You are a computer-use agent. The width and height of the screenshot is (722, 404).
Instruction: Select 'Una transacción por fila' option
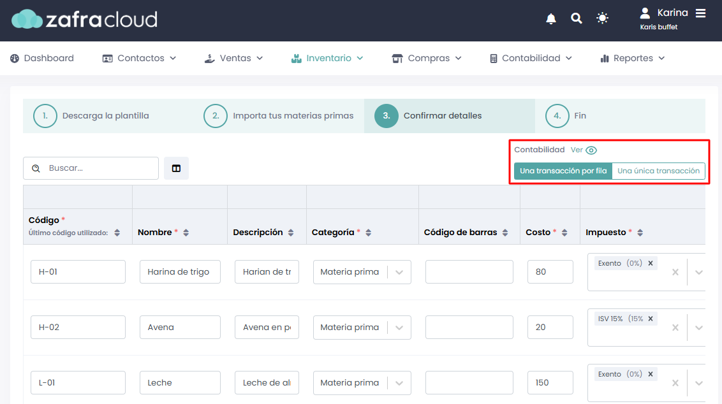[563, 171]
